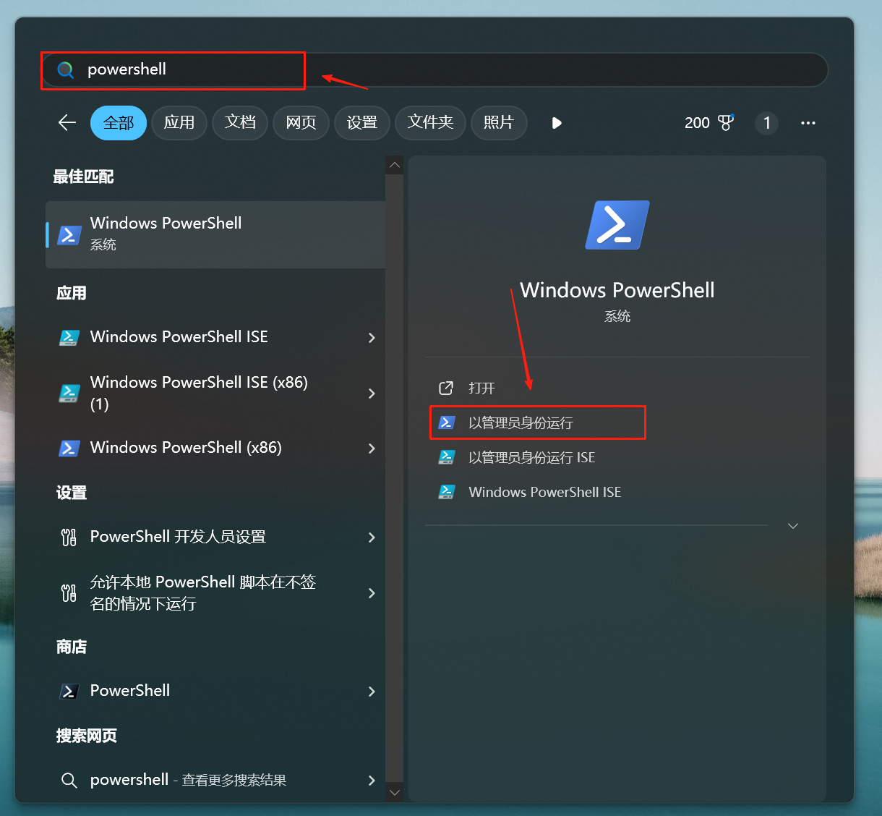The height and width of the screenshot is (816, 882).
Task: Click the ellipsis menu in the top right
Action: 808,123
